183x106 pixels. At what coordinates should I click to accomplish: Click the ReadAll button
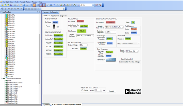tap(111, 91)
